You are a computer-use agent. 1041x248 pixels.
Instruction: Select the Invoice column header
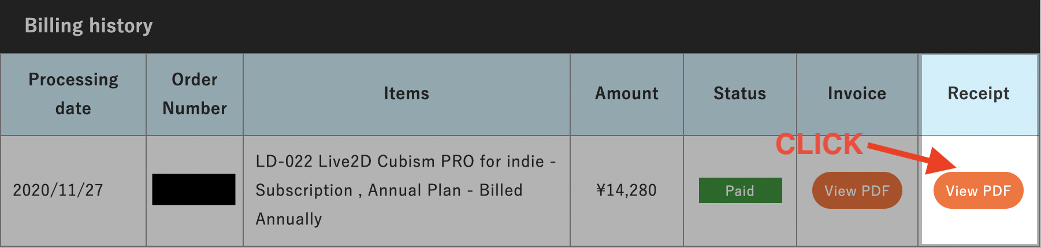(x=857, y=94)
